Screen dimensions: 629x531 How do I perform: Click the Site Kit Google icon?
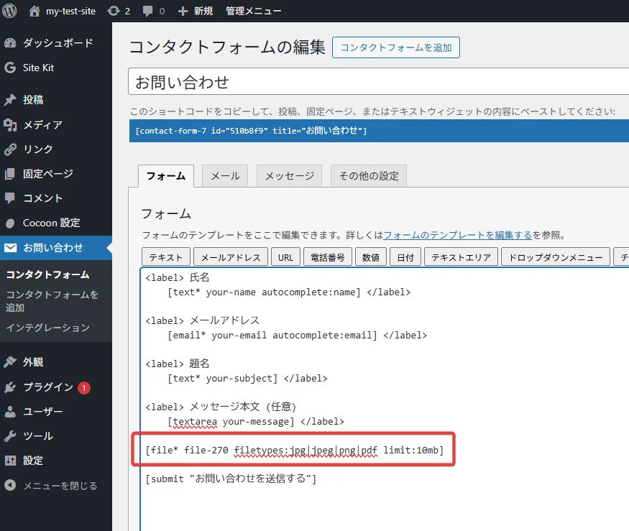[x=10, y=68]
